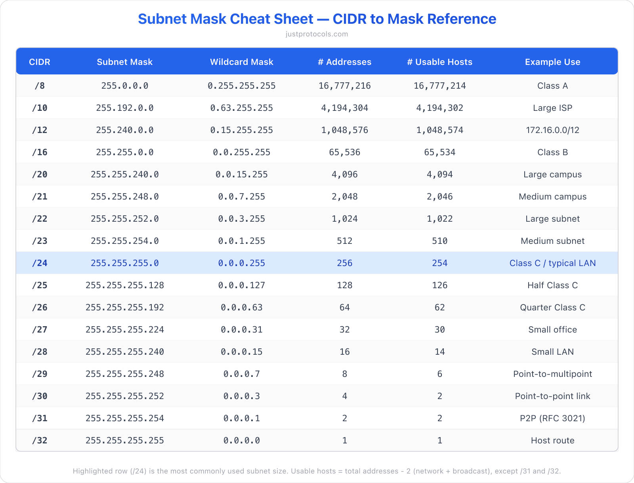Screen dimensions: 634x483
Task: Click subnet mask 255.255.255.0 in the highlighted row
Action: coord(124,263)
